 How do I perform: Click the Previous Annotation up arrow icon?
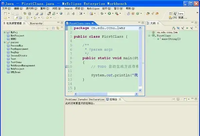point(35,18)
